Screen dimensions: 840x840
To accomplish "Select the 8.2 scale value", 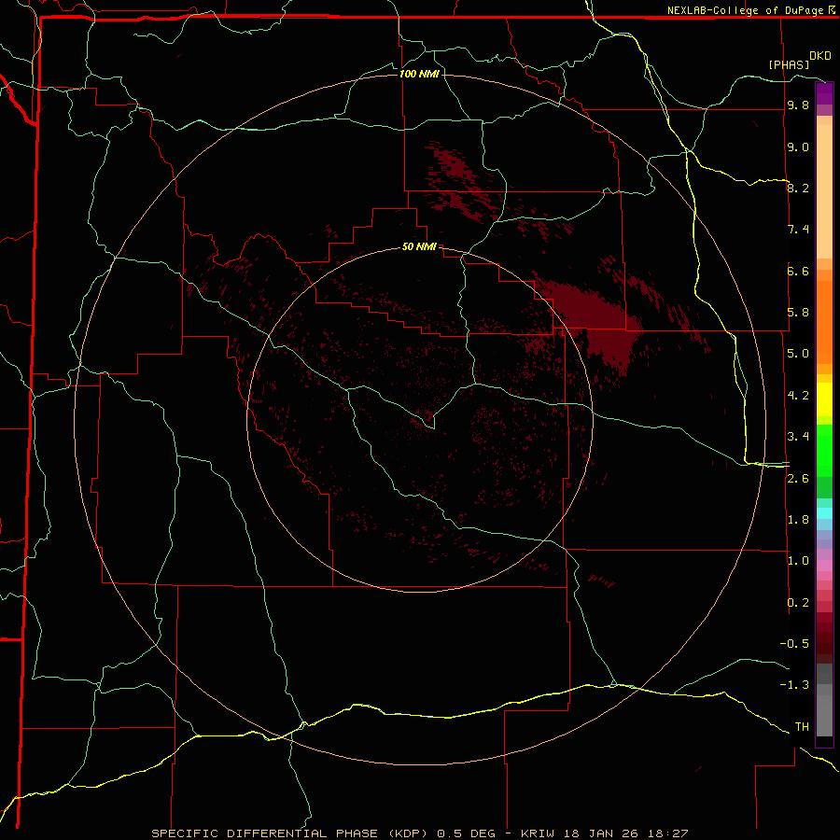I will pyautogui.click(x=798, y=188).
